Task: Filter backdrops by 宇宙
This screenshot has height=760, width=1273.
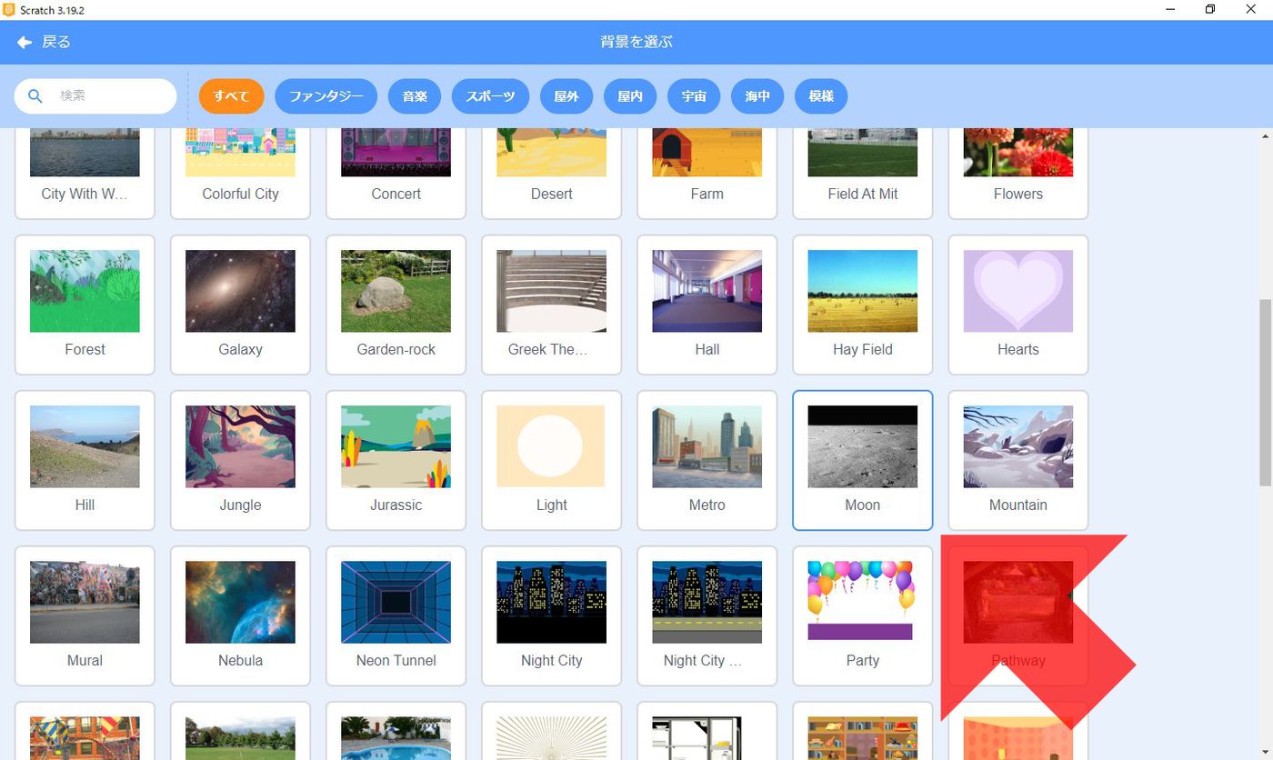Action: click(694, 95)
